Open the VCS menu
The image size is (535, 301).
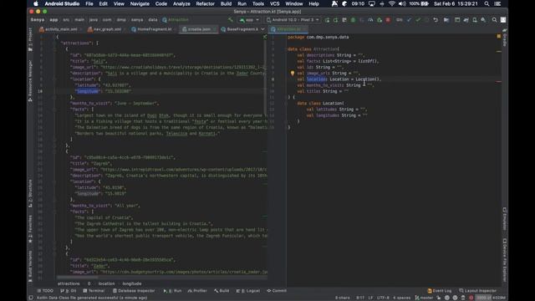275,3
